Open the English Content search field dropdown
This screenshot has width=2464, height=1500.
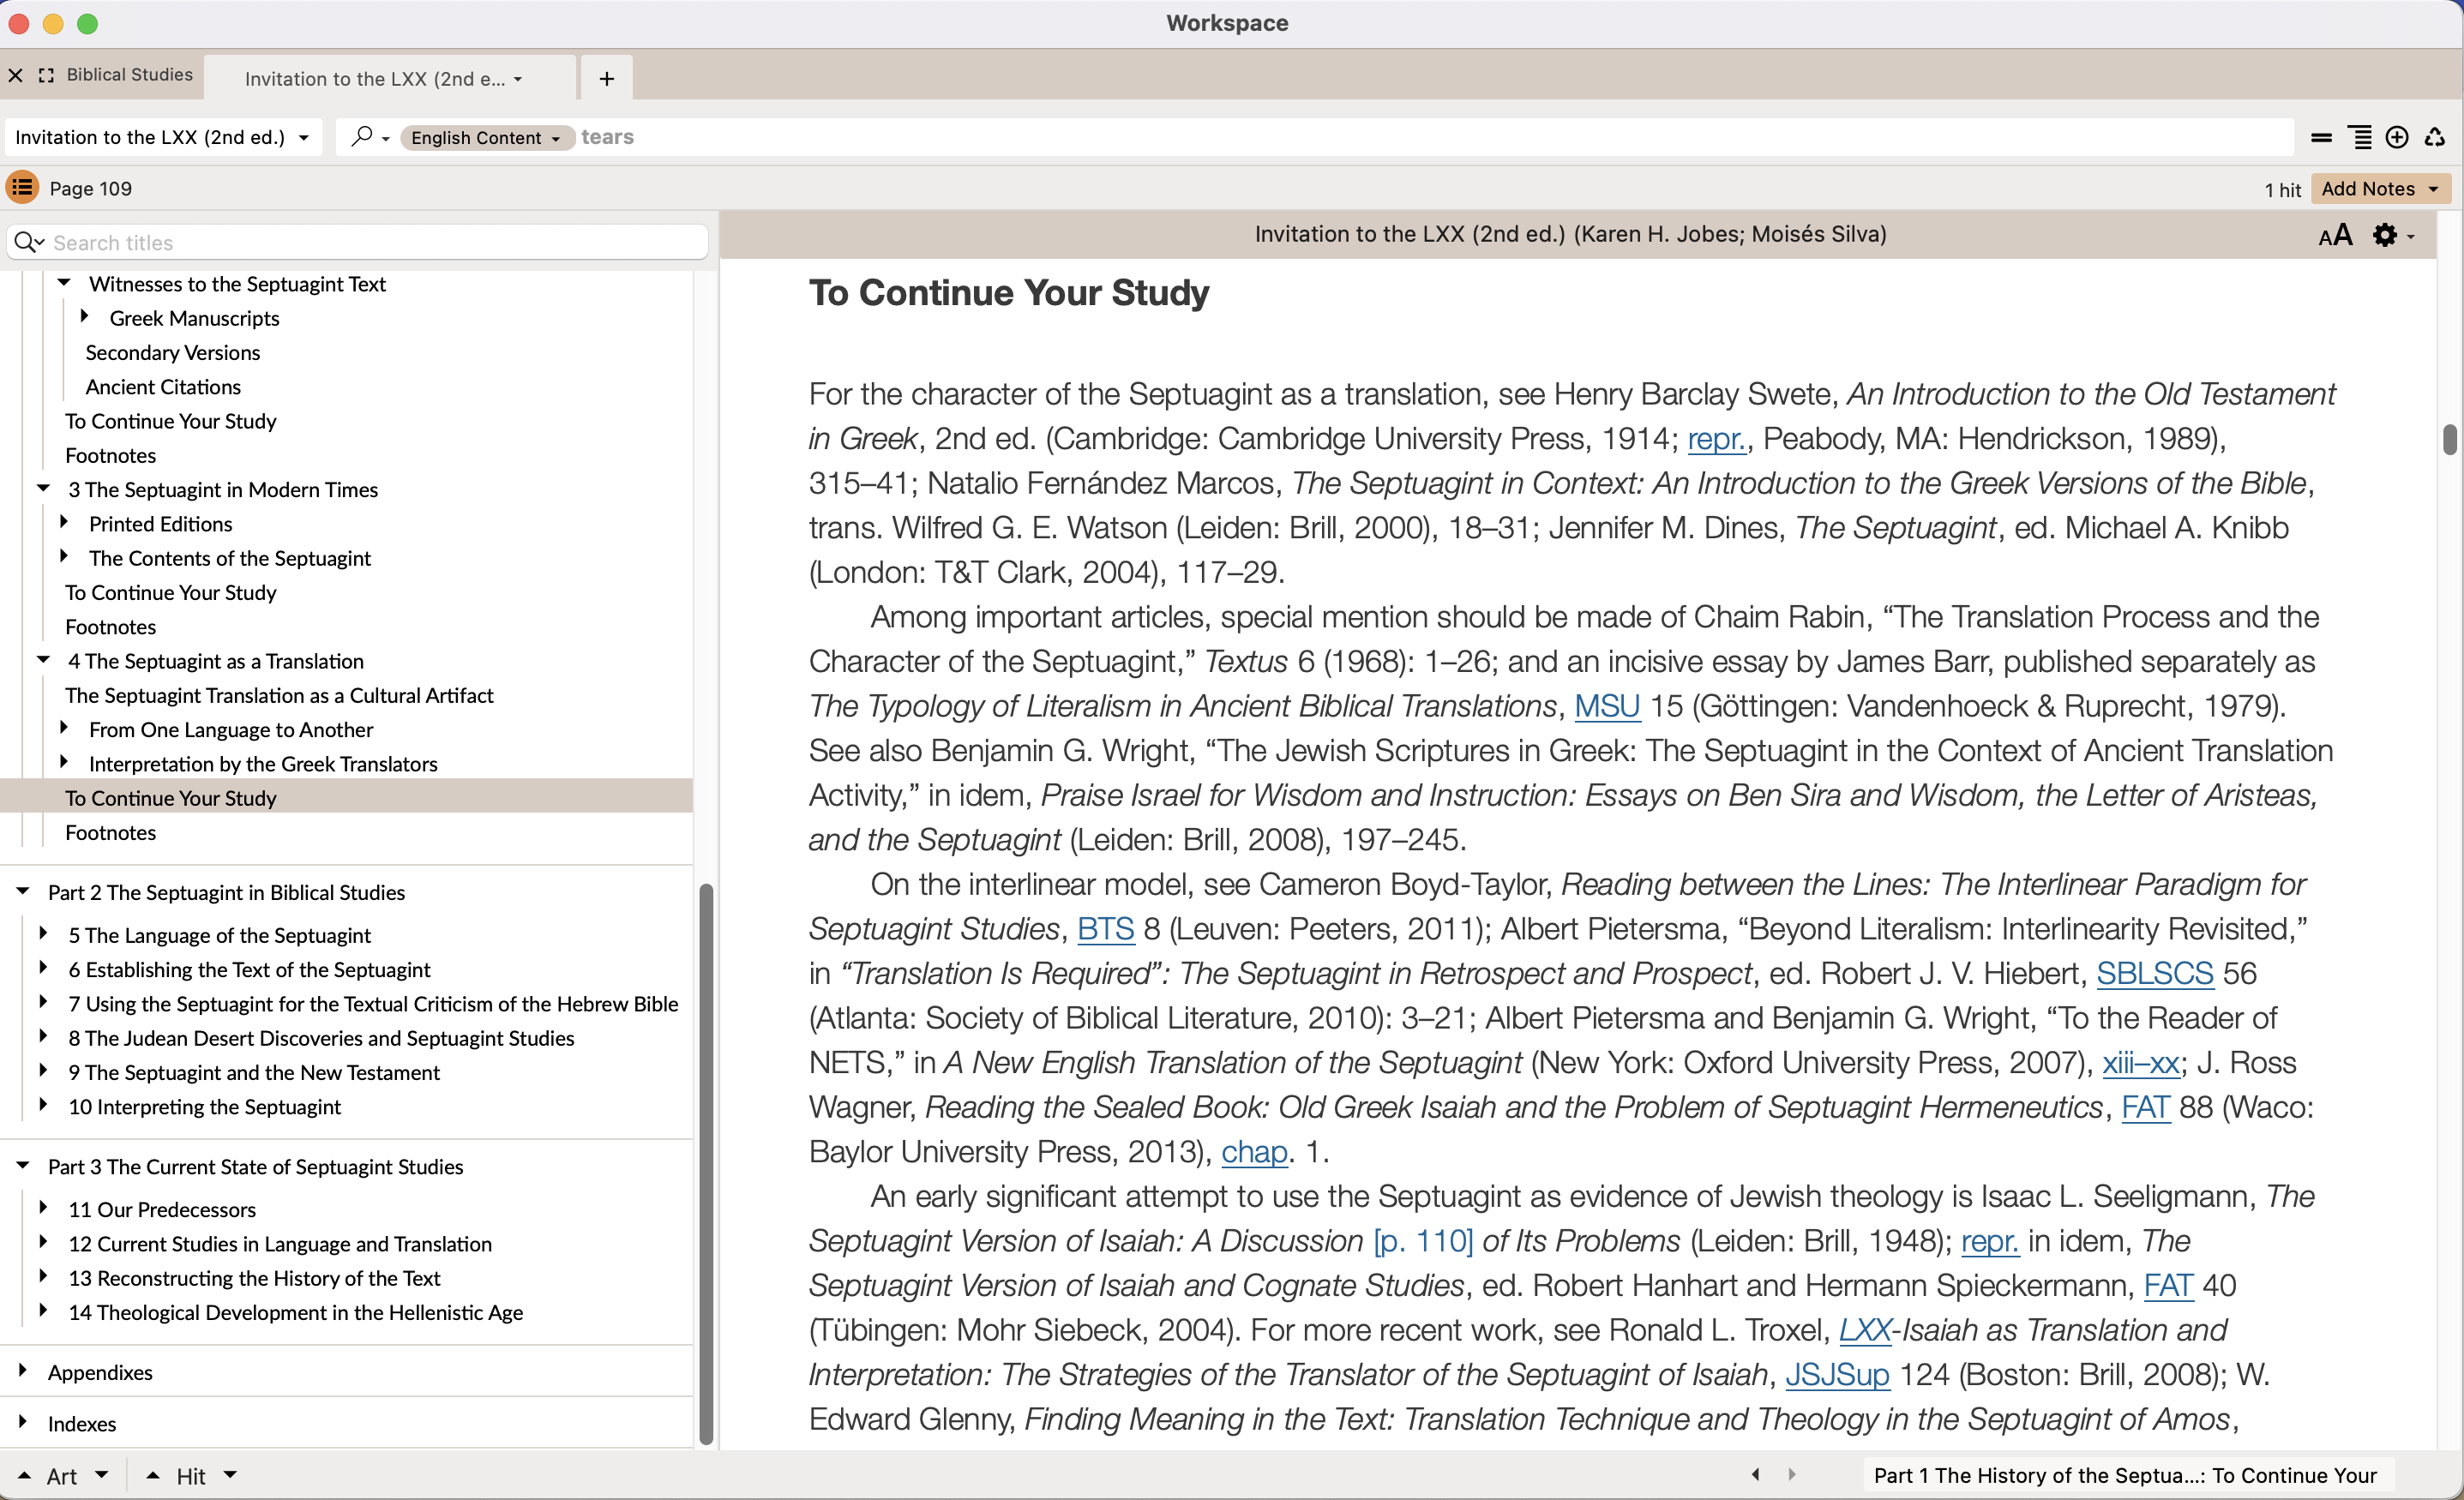(485, 137)
